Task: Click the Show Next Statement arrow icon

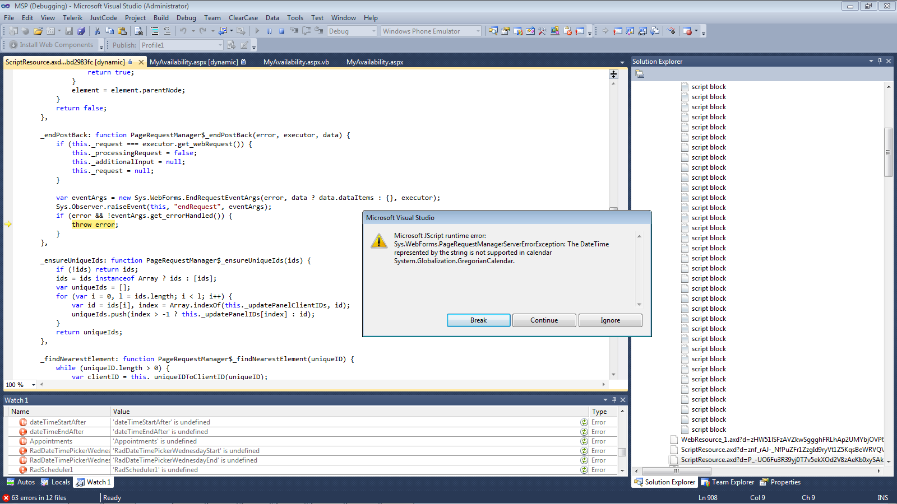Action: 605,31
